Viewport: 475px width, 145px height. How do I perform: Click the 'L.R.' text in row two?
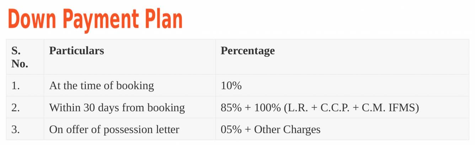pyautogui.click(x=298, y=108)
